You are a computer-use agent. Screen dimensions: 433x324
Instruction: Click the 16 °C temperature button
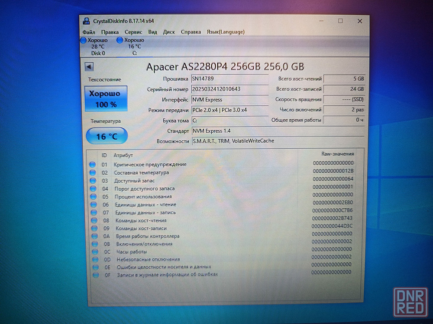pos(107,137)
